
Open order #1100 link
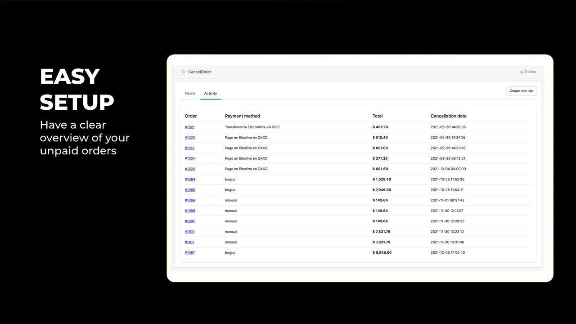coord(189,232)
